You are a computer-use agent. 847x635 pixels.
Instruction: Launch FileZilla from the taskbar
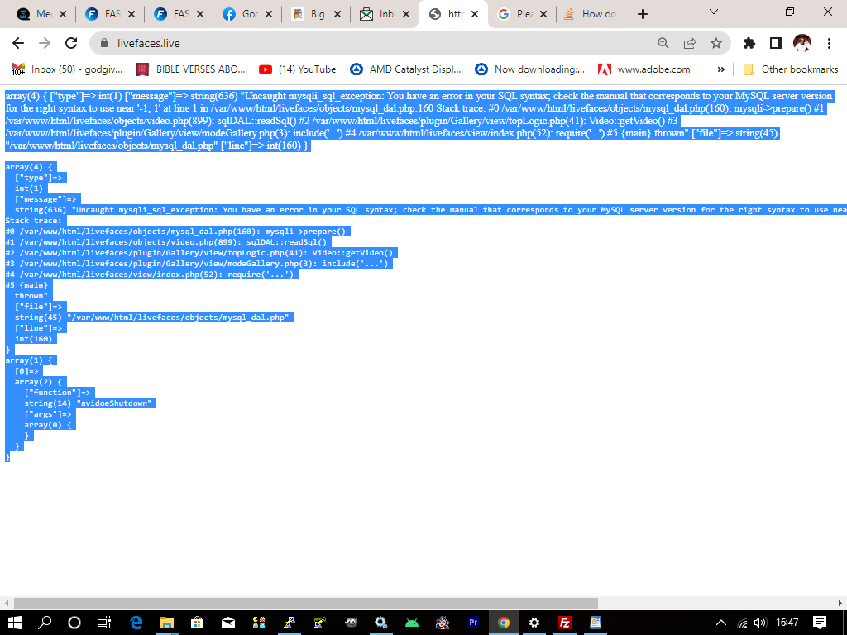coord(565,622)
